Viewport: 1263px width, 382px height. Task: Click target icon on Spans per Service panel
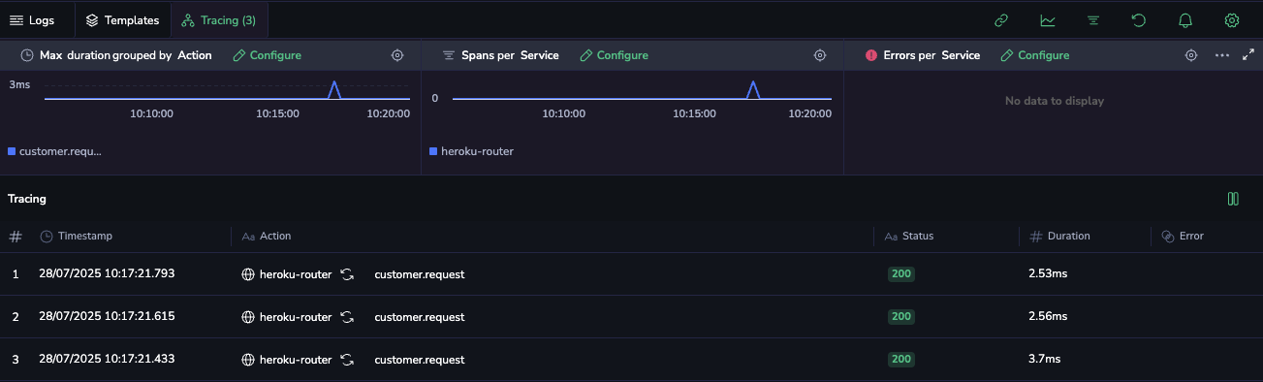[820, 55]
